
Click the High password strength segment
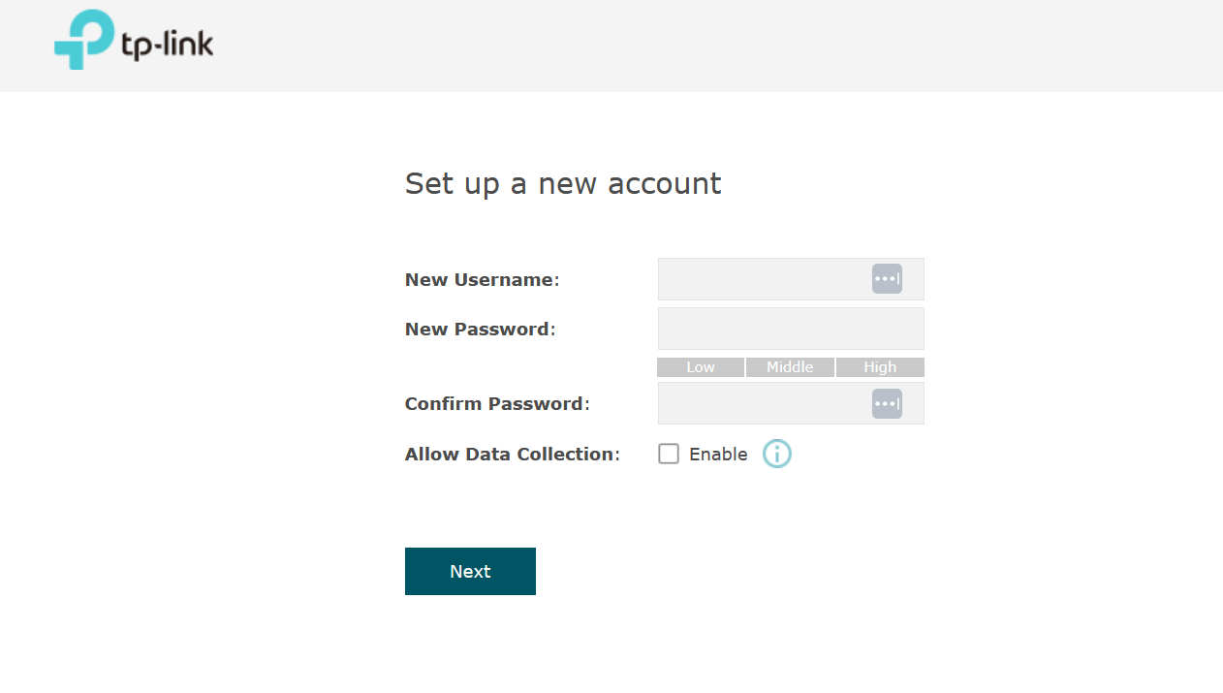(880, 367)
